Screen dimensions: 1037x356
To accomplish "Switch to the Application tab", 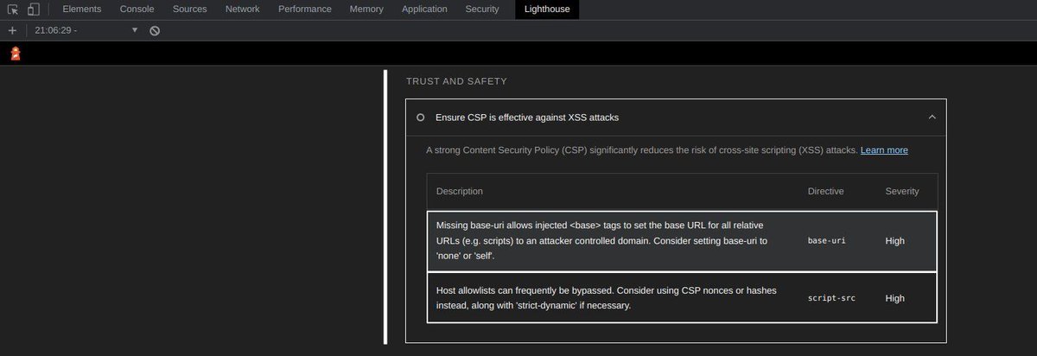I will [x=425, y=10].
